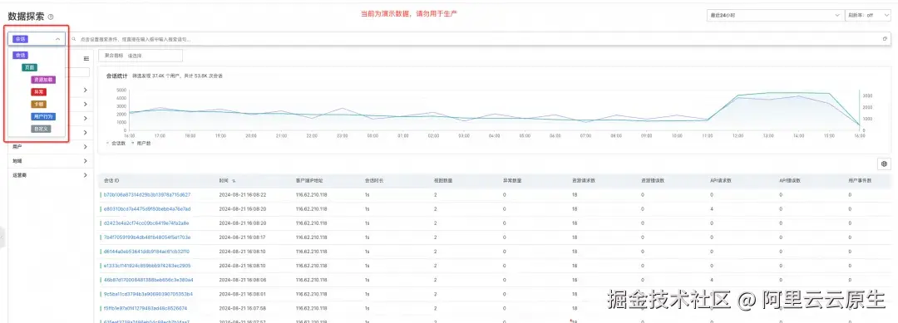Choose the orange 卡顿 option
Screen dimensions: 898x323
point(38,105)
